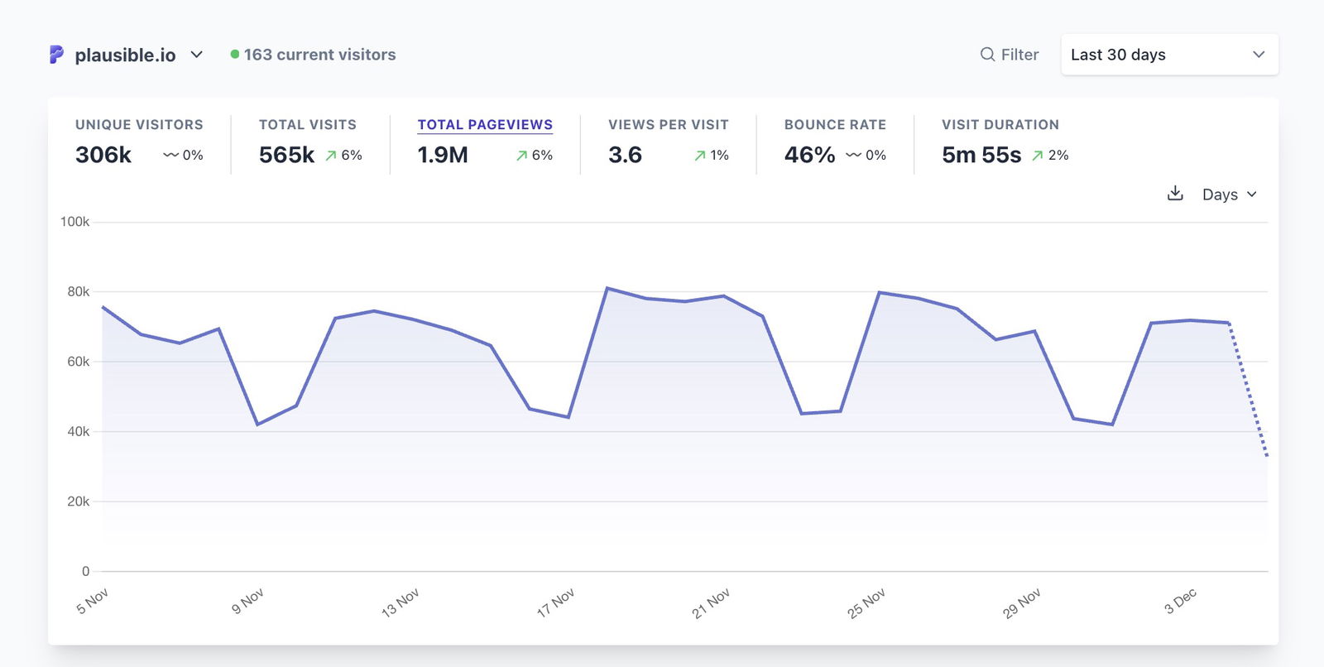Click the Visit Duration green trend arrow
The width and height of the screenshot is (1324, 667).
click(1038, 156)
